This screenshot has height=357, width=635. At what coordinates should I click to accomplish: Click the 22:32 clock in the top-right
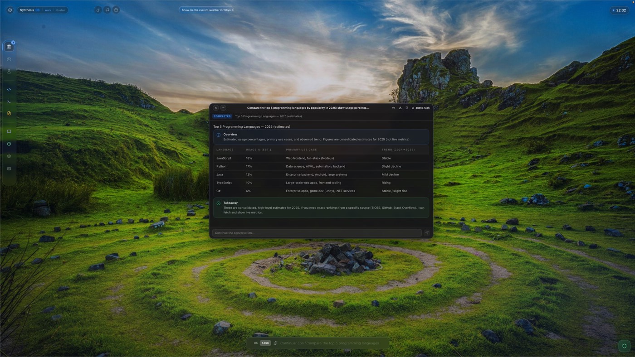tap(620, 10)
